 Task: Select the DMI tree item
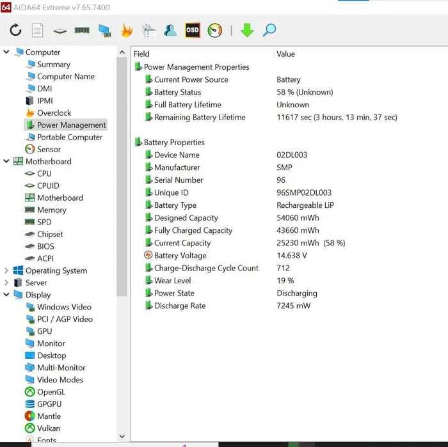(45, 88)
